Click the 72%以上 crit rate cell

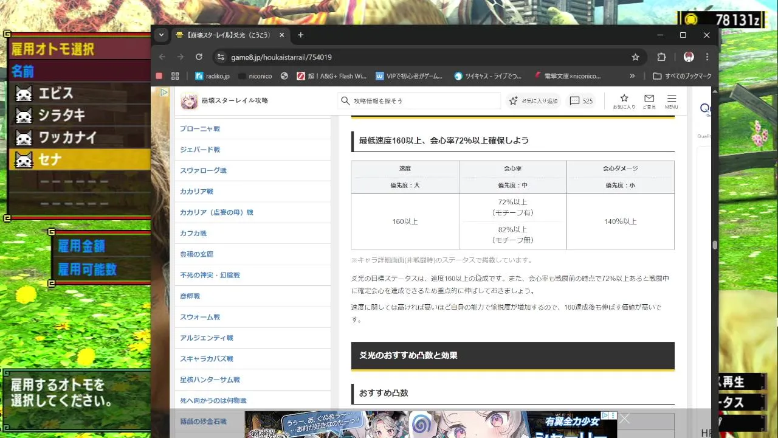(x=512, y=207)
